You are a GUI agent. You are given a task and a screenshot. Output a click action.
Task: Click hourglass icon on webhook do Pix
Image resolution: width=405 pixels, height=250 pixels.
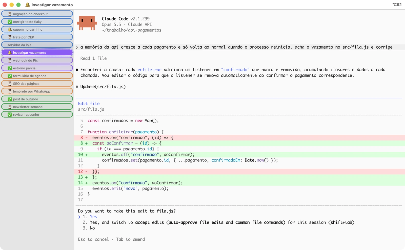[10, 60]
